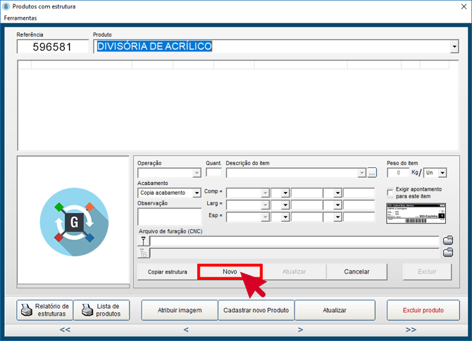Browse folder for the second CNC file
The width and height of the screenshot is (472, 341).
point(448,252)
